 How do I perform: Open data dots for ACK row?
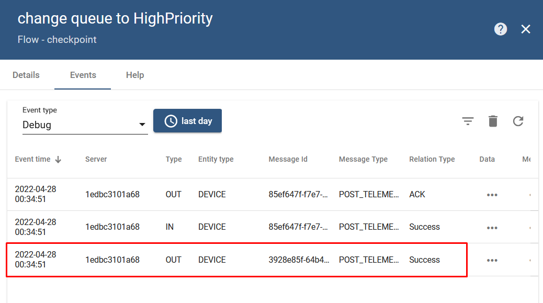point(492,195)
